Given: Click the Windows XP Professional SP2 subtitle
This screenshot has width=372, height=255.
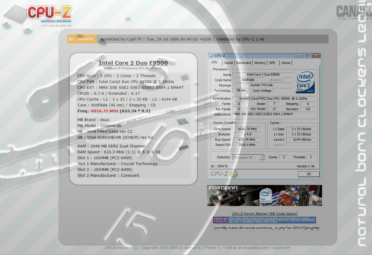Looking at the screenshot, I should click(133, 68).
